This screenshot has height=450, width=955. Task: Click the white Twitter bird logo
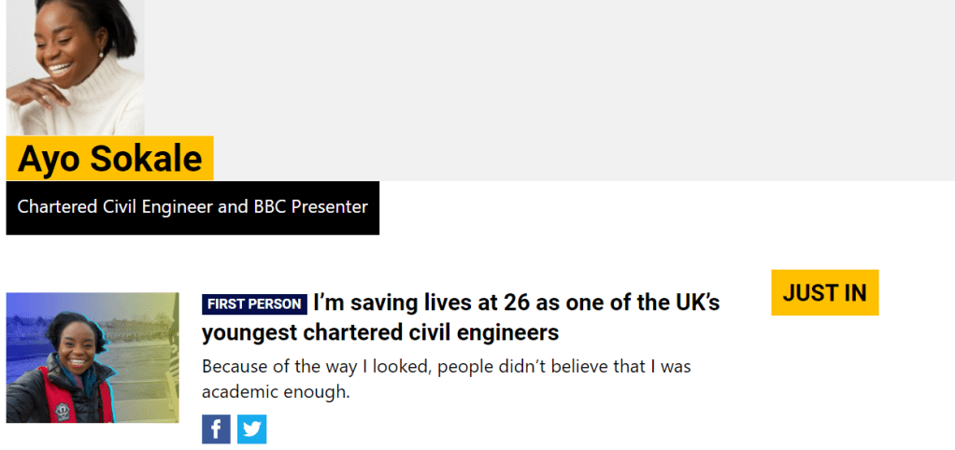pos(251,429)
